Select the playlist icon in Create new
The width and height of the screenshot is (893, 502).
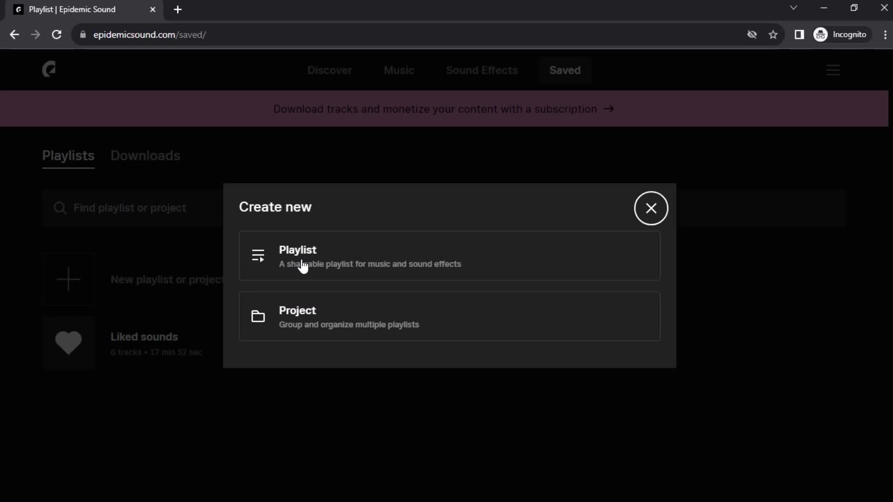point(258,256)
